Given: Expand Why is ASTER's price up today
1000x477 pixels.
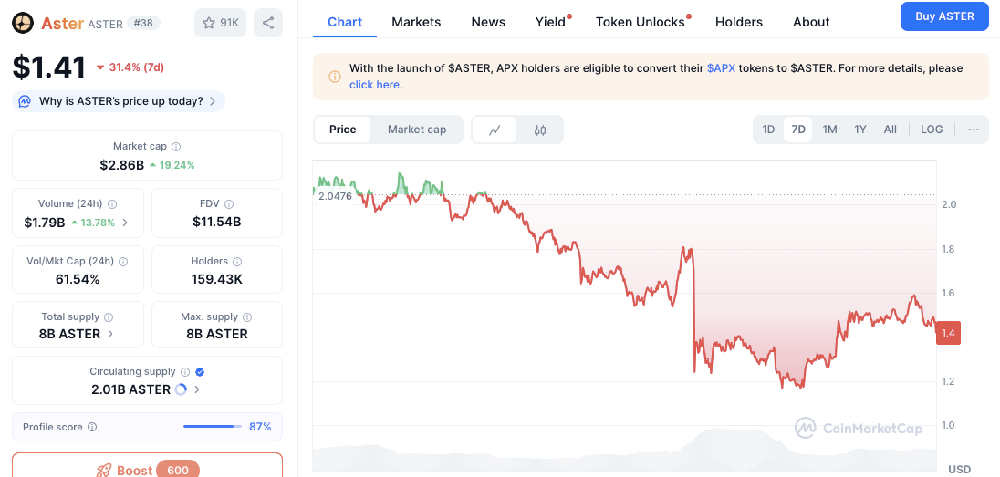Looking at the screenshot, I should coord(119,101).
